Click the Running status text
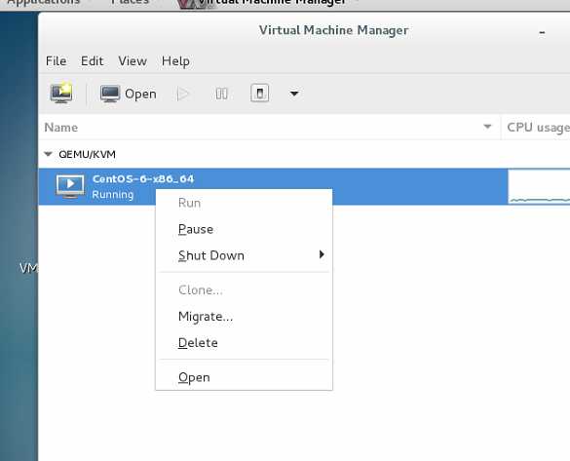570x461 pixels. pos(113,195)
